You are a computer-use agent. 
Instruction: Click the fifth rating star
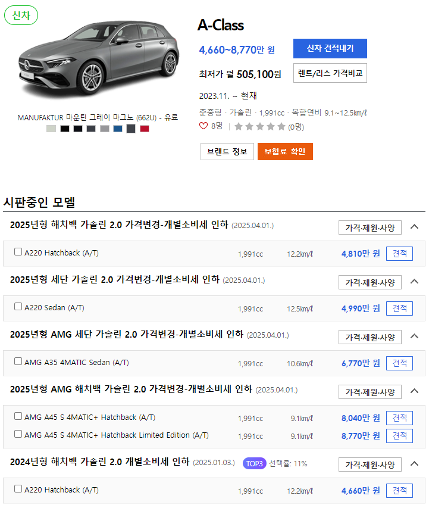[281, 127]
